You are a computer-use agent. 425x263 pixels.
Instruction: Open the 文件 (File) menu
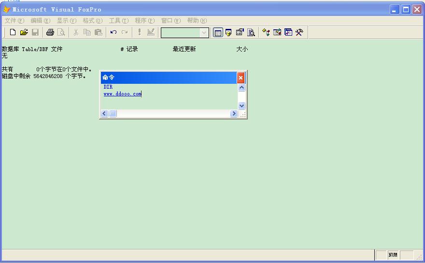pyautogui.click(x=14, y=21)
